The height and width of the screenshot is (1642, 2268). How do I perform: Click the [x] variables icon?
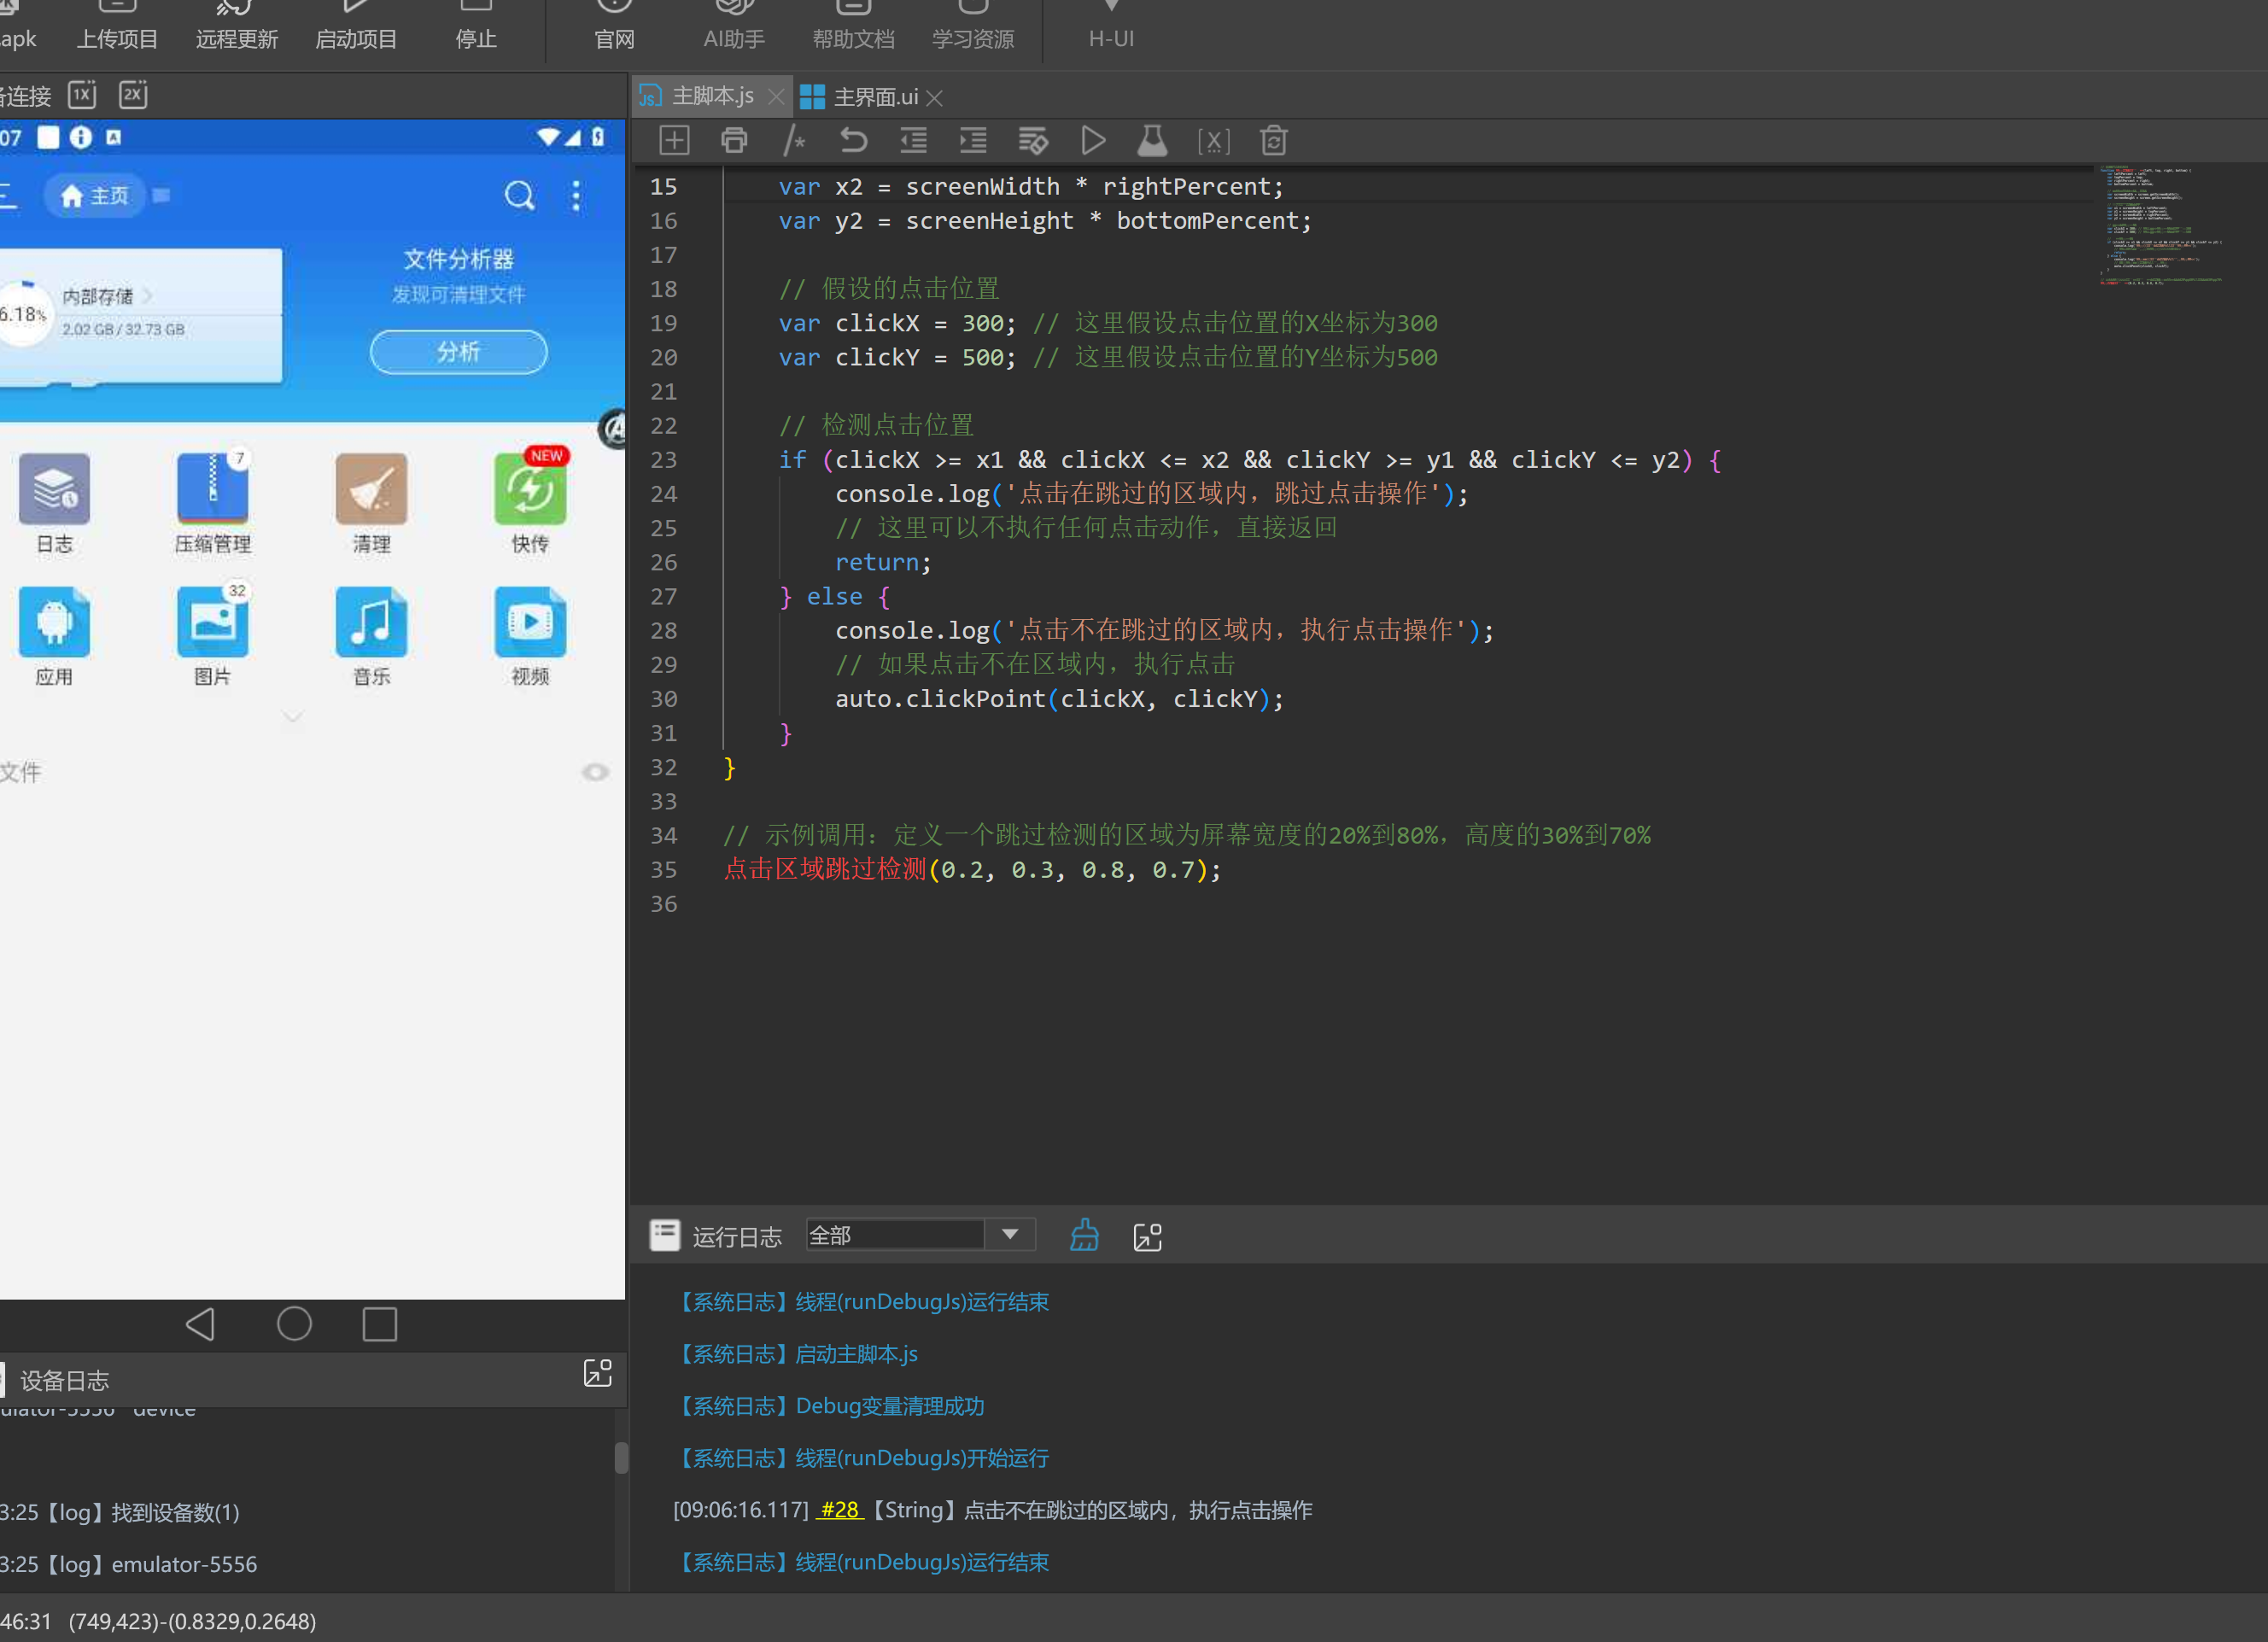pyautogui.click(x=1213, y=141)
